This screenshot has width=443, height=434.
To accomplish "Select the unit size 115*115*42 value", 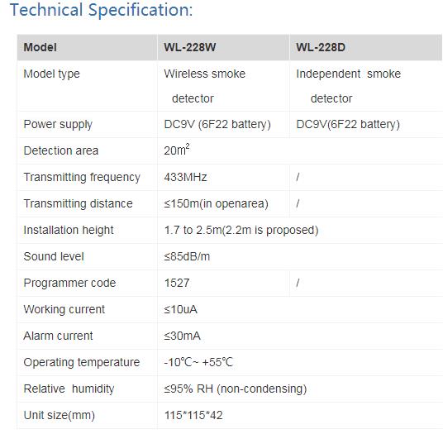I will 193,415.
